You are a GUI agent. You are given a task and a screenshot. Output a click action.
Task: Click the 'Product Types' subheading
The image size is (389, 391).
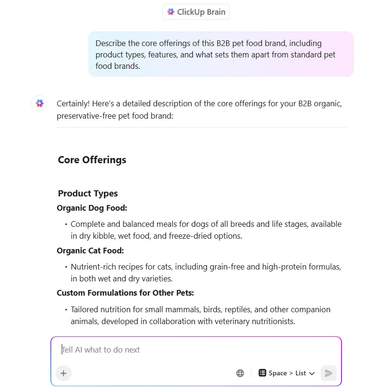pyautogui.click(x=88, y=194)
